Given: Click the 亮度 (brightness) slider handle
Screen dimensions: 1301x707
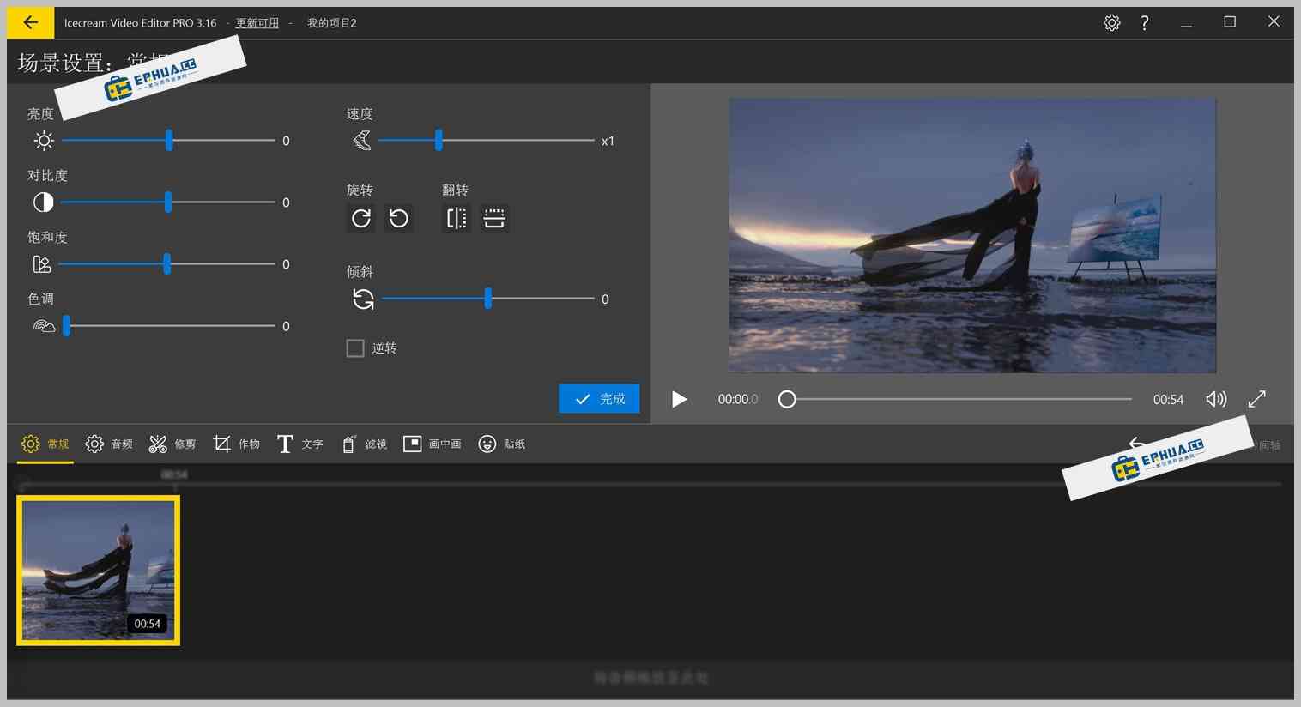Looking at the screenshot, I should [168, 140].
